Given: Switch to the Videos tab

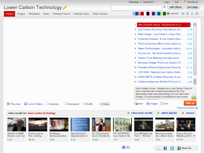Looking at the screenshot, I should pos(9,14).
